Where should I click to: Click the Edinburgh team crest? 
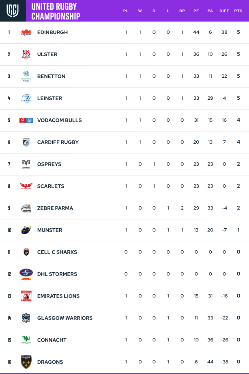click(26, 33)
